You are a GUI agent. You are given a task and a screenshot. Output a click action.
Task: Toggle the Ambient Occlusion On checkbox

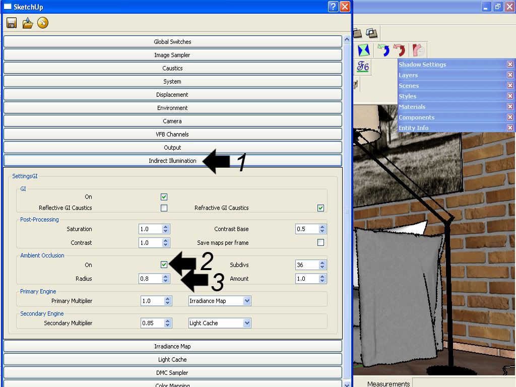[x=164, y=265]
